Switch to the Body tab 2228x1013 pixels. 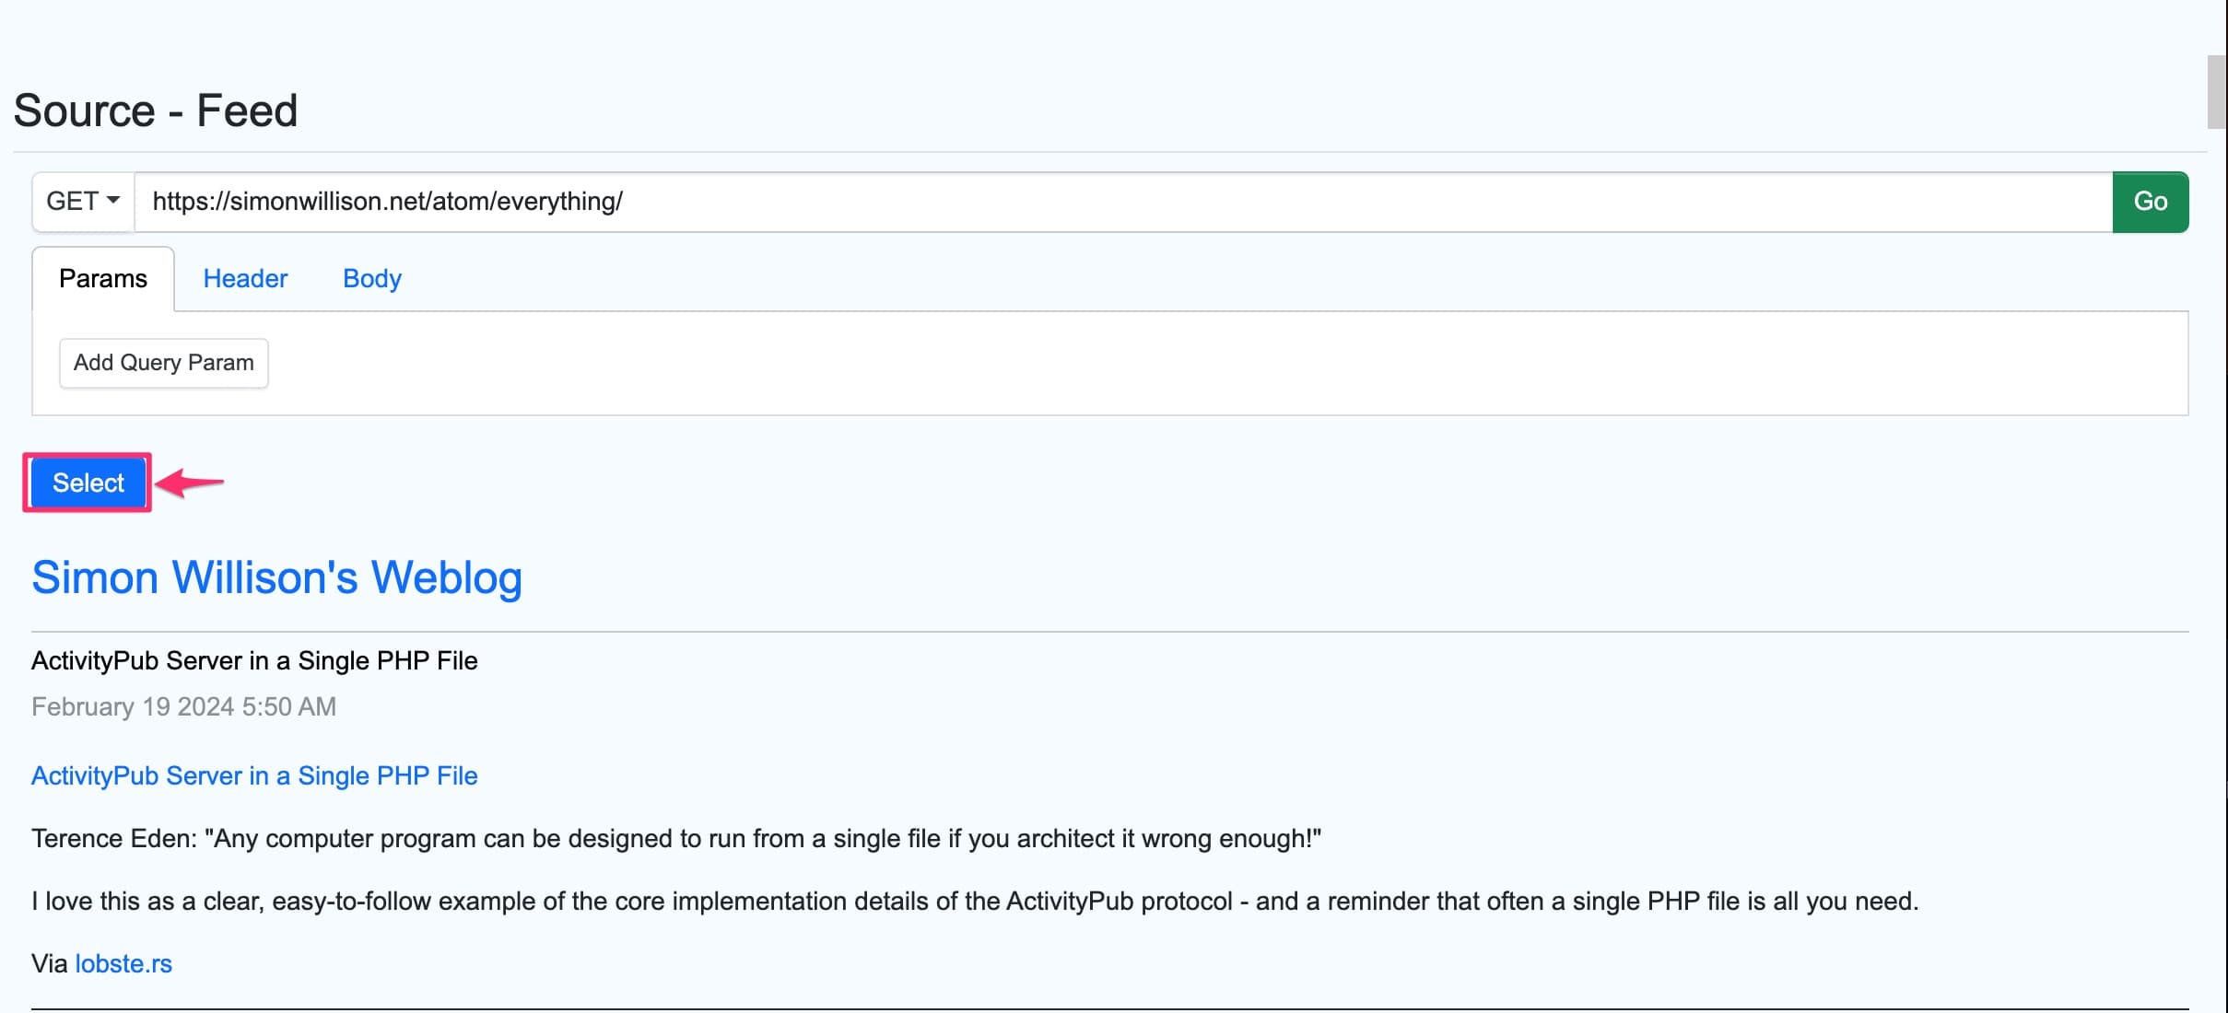coord(371,278)
